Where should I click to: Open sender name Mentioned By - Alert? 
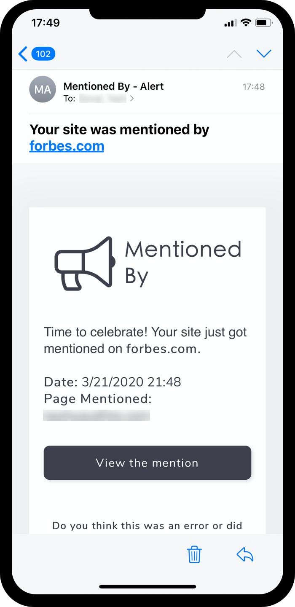(113, 86)
